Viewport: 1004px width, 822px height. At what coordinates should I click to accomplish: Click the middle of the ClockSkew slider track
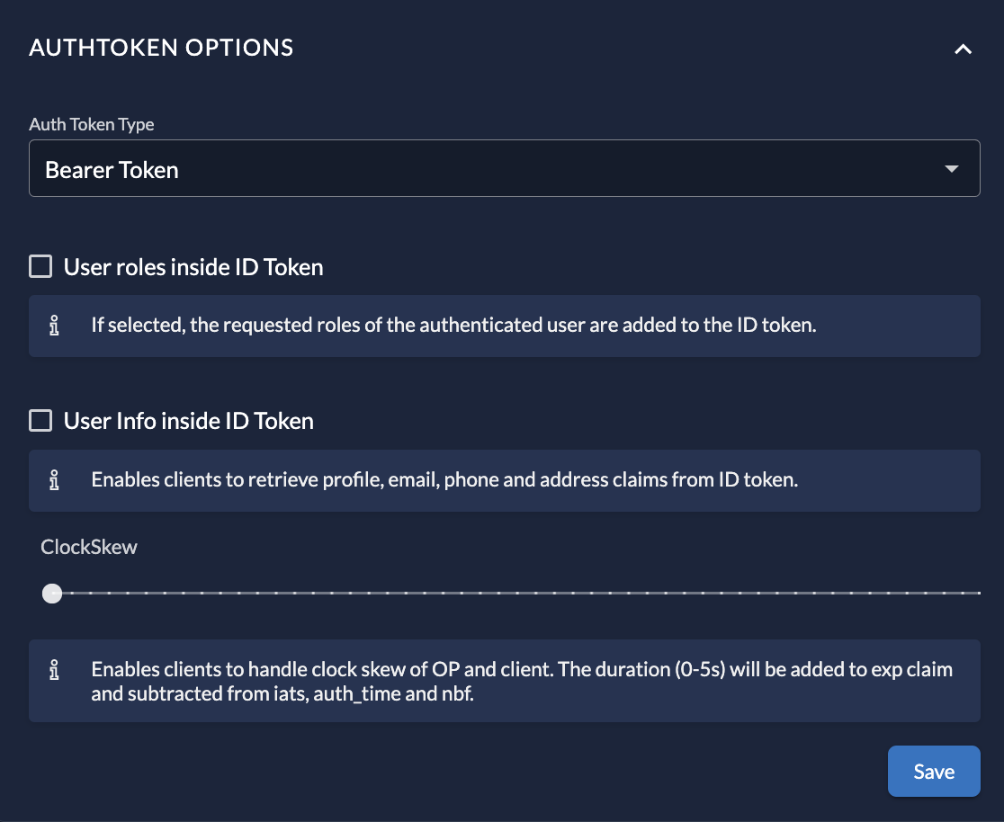coord(516,594)
